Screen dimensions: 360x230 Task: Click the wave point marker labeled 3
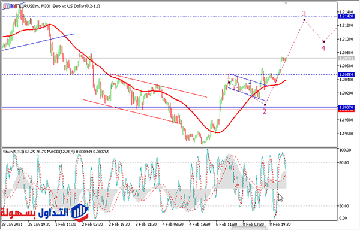click(304, 20)
